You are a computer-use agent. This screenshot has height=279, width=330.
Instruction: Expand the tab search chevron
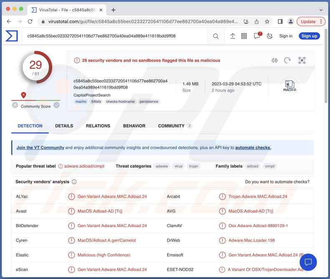click(321, 10)
